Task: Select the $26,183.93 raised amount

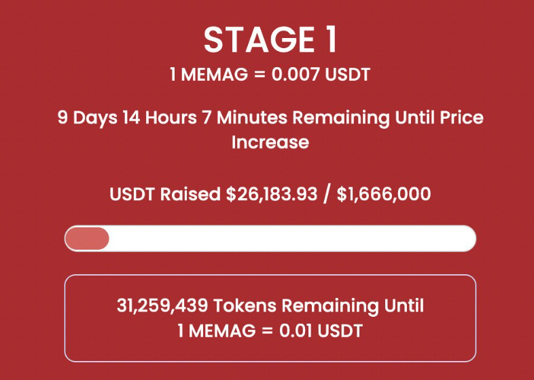Action: 272,194
